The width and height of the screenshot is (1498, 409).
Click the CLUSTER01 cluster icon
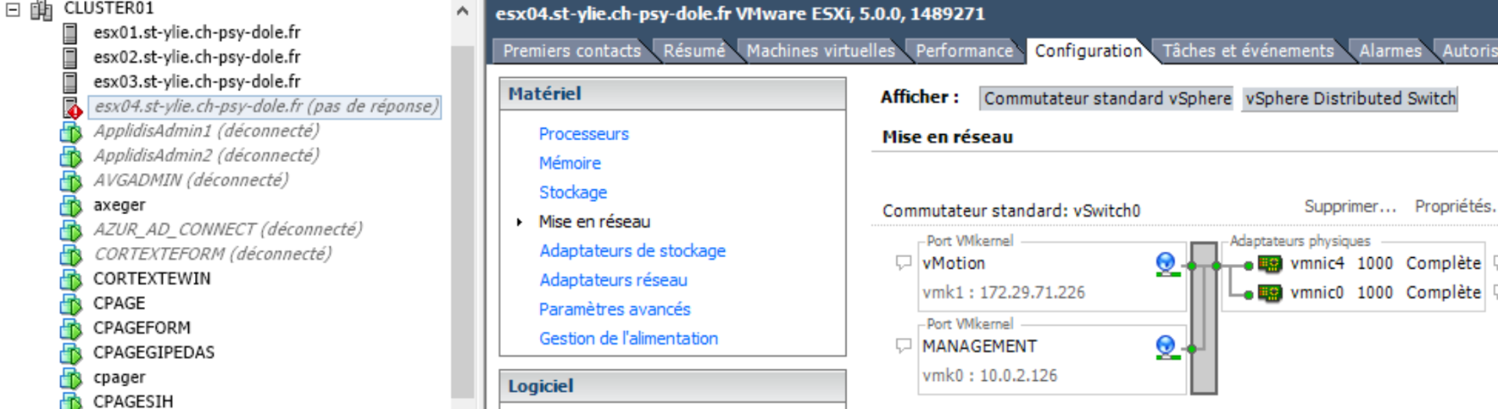[41, 9]
